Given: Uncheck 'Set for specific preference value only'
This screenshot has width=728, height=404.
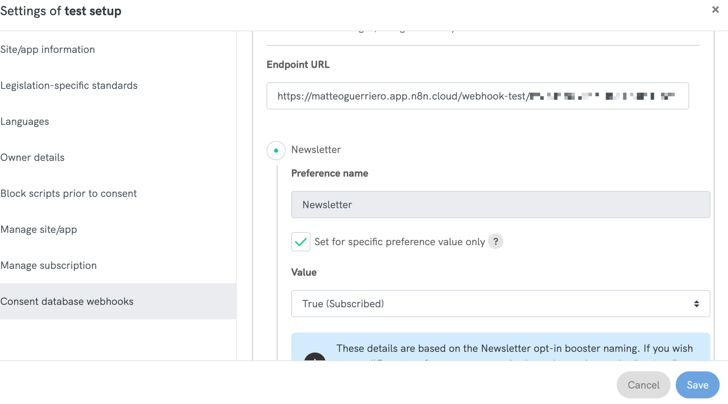Looking at the screenshot, I should (x=301, y=242).
